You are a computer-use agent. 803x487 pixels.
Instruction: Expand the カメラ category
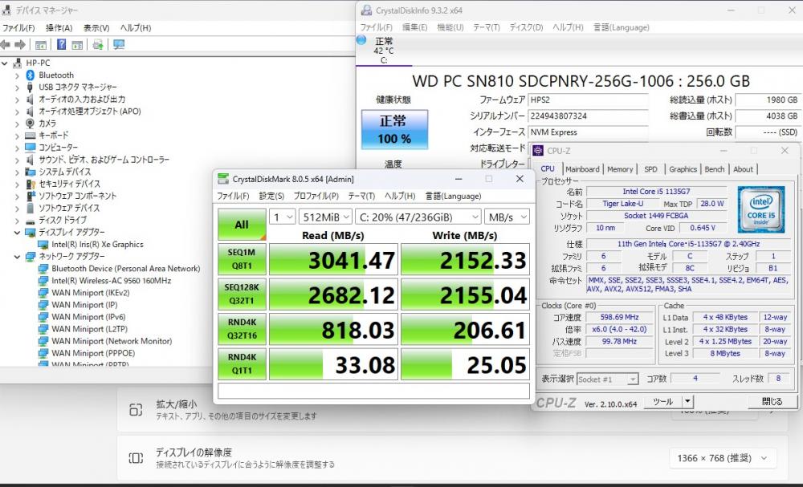click(x=18, y=124)
